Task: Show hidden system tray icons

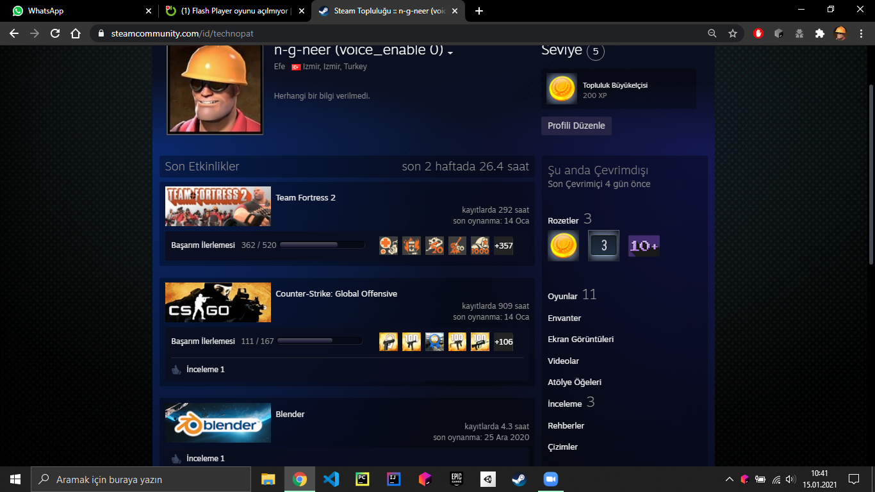Action: [x=729, y=479]
